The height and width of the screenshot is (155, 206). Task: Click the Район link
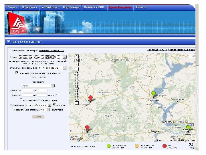34,77
